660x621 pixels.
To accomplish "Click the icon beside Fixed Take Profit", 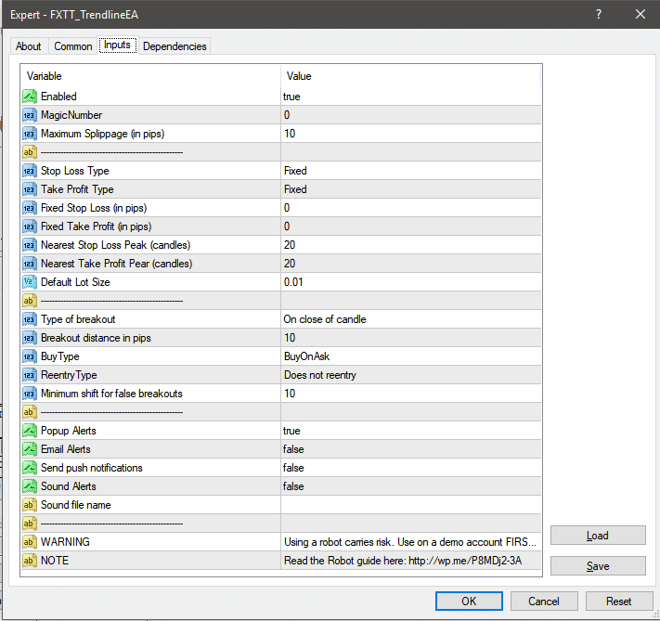I will (x=30, y=226).
